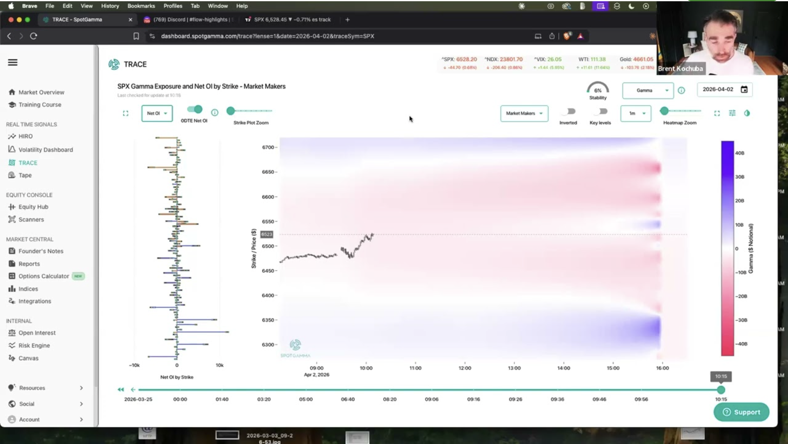Open the Bookmarks menu in menu bar
This screenshot has height=444, width=788.
(141, 6)
